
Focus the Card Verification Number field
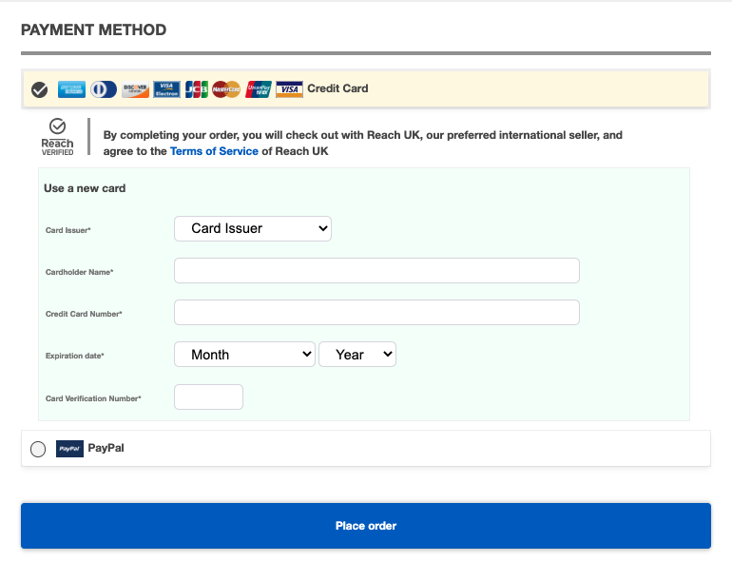click(x=208, y=397)
